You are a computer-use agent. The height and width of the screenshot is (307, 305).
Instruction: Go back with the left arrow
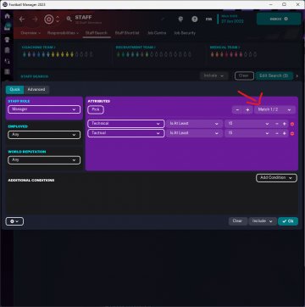[x=22, y=20]
